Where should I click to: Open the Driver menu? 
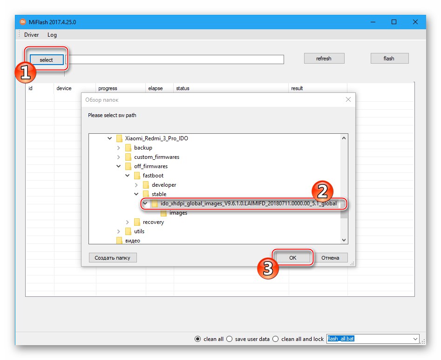pos(32,35)
